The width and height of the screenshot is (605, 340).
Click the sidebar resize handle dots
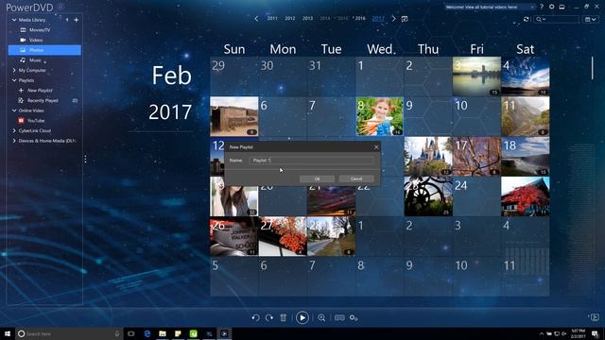(85, 159)
